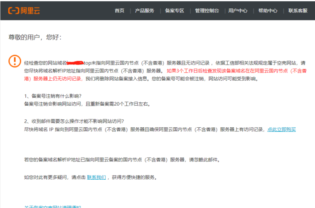Click the greeting 尊敬的用户，您好
Screen dimensions: 315x208
(x=35, y=37)
